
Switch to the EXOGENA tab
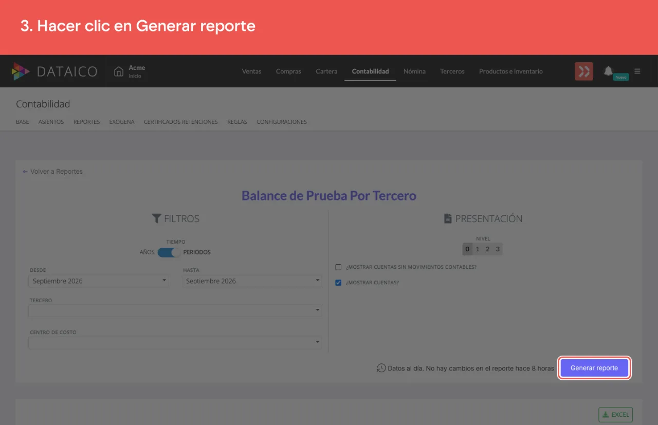click(122, 122)
